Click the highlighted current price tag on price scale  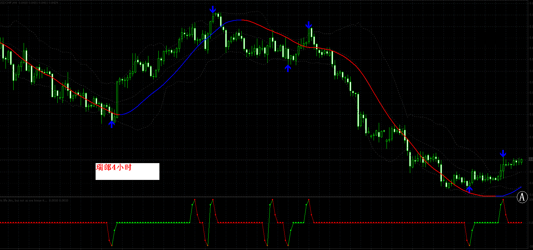pos(531,159)
